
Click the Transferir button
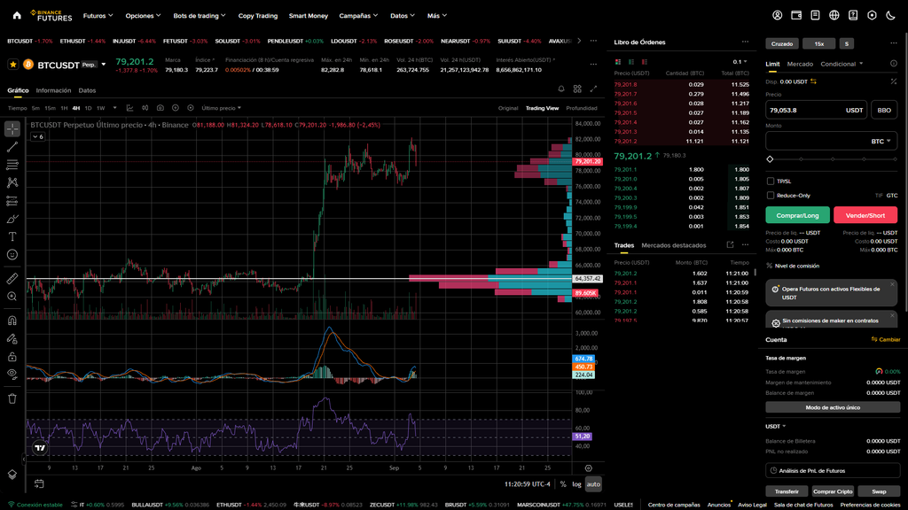pos(787,491)
